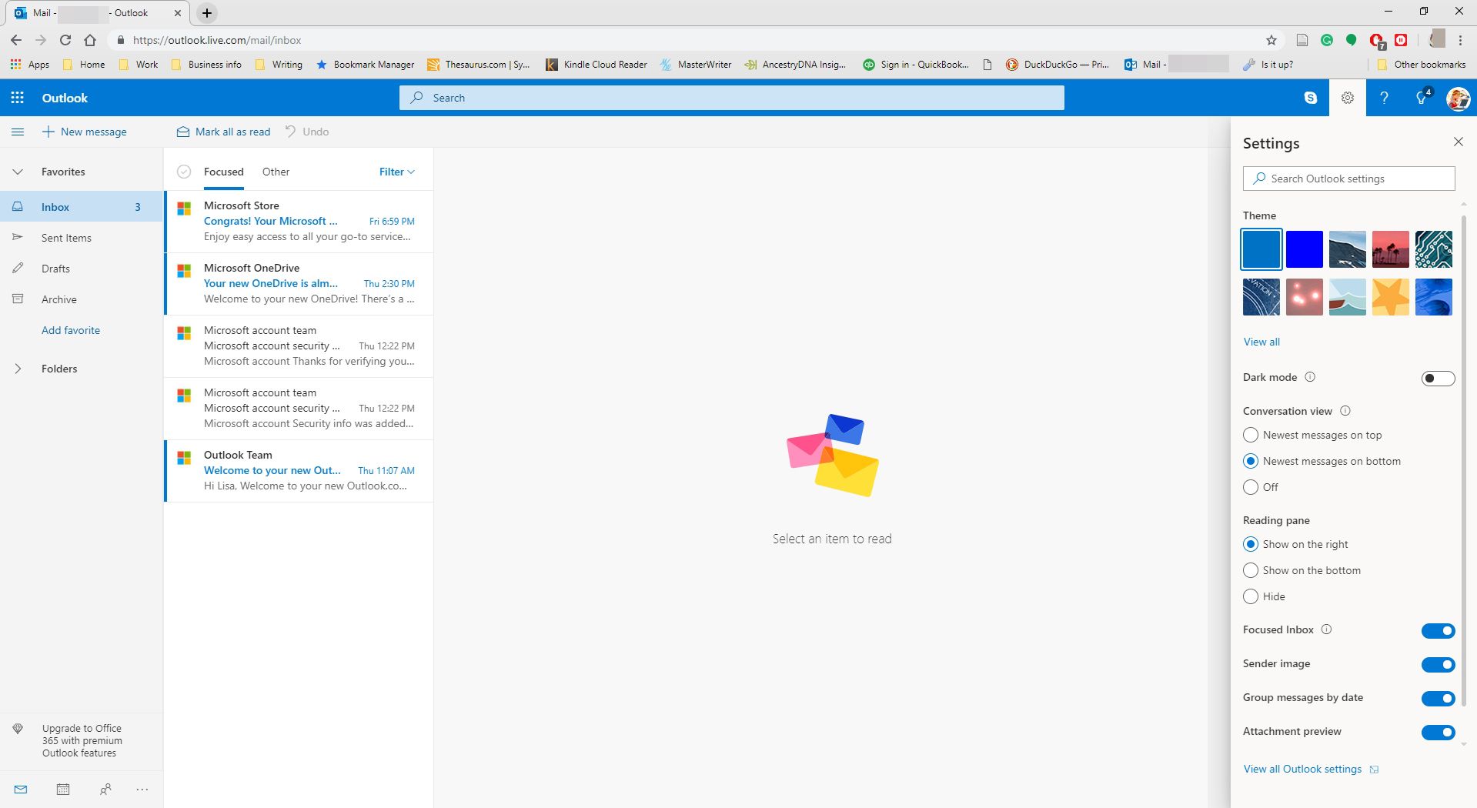Click the Focused Inbox info icon

coord(1326,629)
